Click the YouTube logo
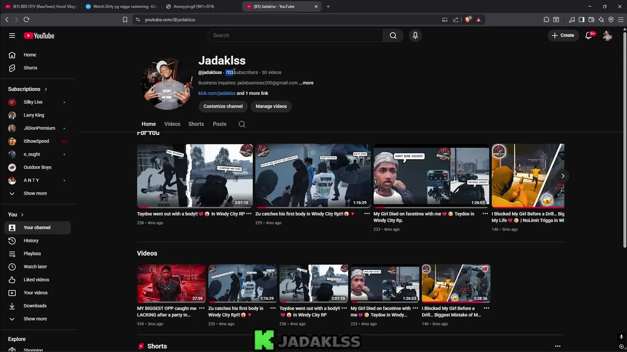 [x=39, y=36]
